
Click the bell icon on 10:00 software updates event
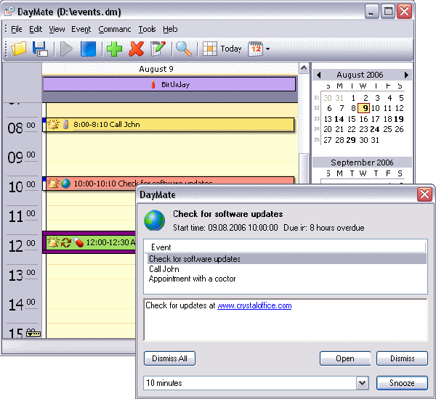53,184
